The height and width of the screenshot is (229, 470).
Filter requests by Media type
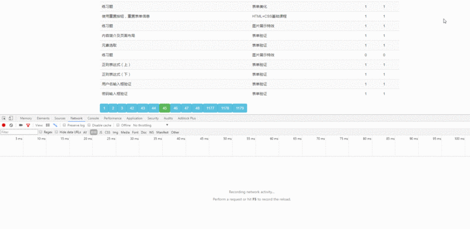point(125,132)
